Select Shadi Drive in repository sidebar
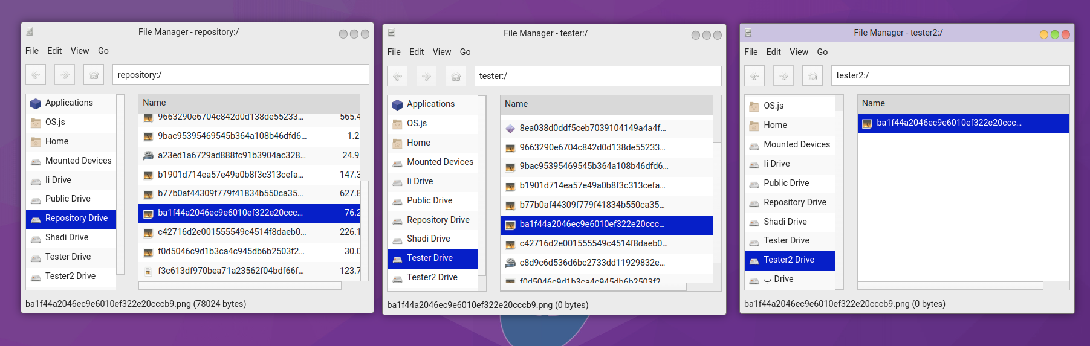Image resolution: width=1090 pixels, height=346 pixels. pos(71,237)
